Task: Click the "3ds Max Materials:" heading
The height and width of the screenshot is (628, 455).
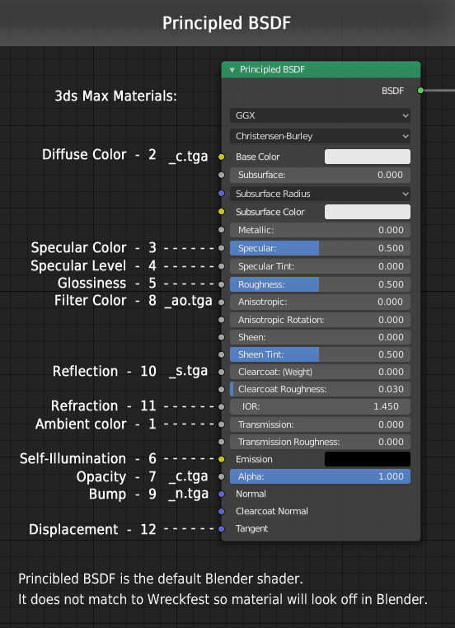Action: point(115,96)
